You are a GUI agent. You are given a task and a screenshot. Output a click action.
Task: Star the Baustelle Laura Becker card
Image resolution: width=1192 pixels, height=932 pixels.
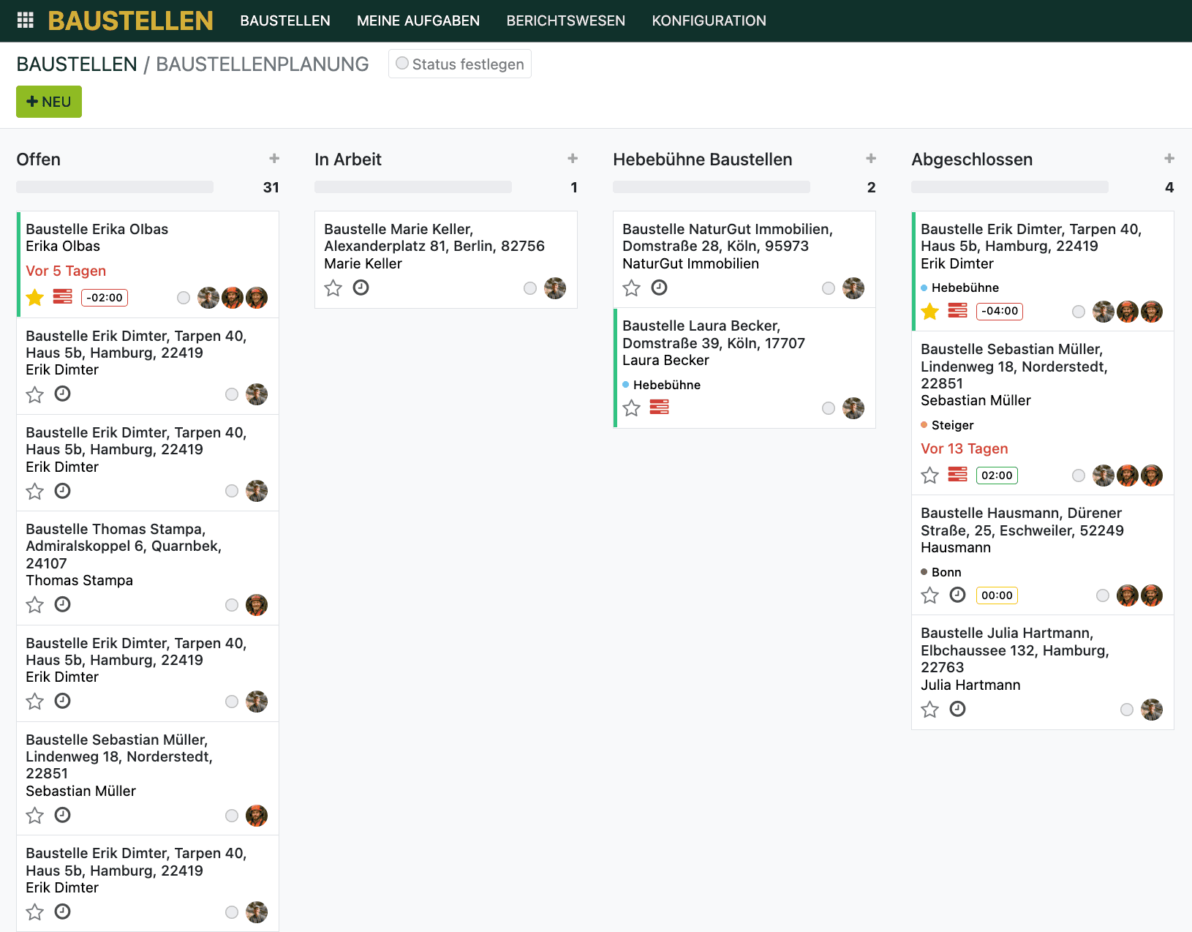point(632,408)
